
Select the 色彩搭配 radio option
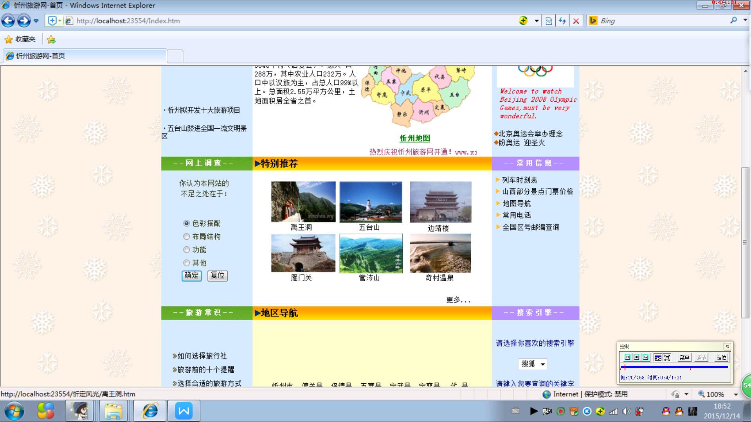(x=186, y=223)
